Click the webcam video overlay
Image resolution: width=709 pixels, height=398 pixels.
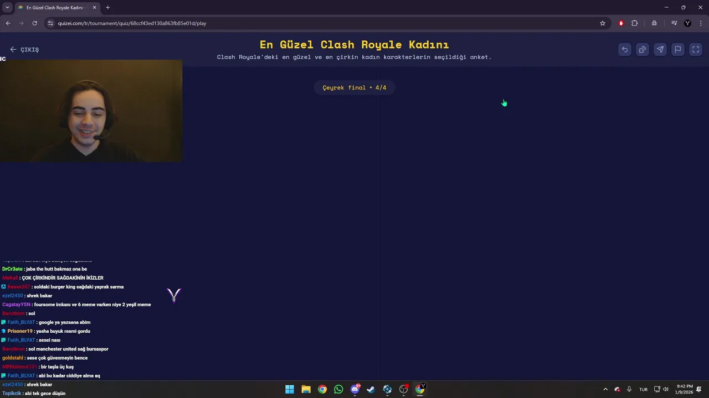pyautogui.click(x=91, y=111)
